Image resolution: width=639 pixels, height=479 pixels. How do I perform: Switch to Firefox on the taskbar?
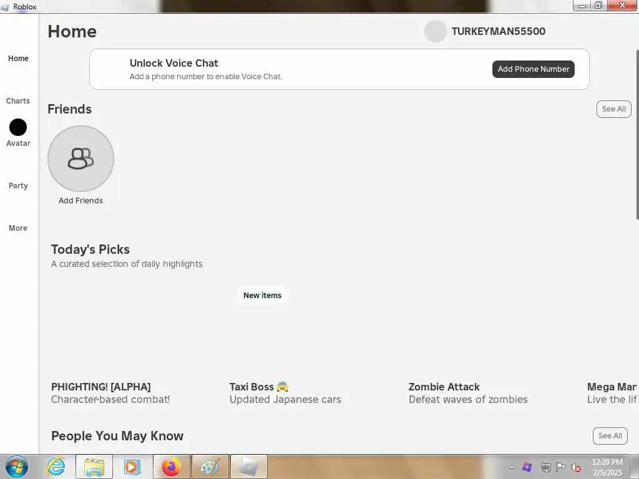click(x=172, y=467)
